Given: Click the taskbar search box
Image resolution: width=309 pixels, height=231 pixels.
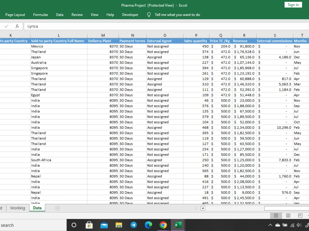Looking at the screenshot, I should click(33, 225).
